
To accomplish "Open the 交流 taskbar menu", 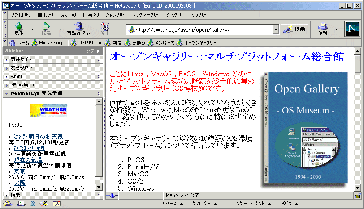I will tap(290, 204).
